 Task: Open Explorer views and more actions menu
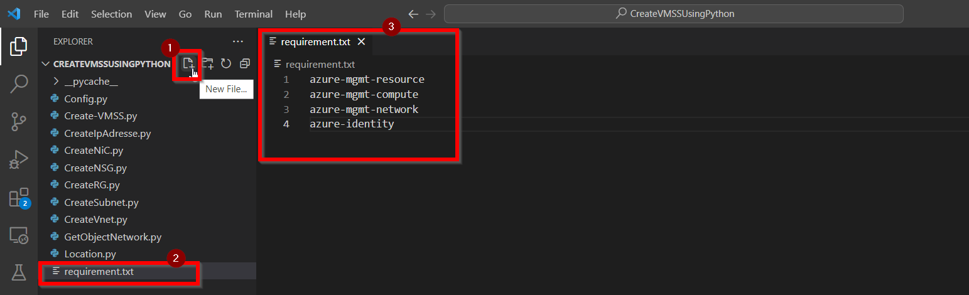coord(237,41)
